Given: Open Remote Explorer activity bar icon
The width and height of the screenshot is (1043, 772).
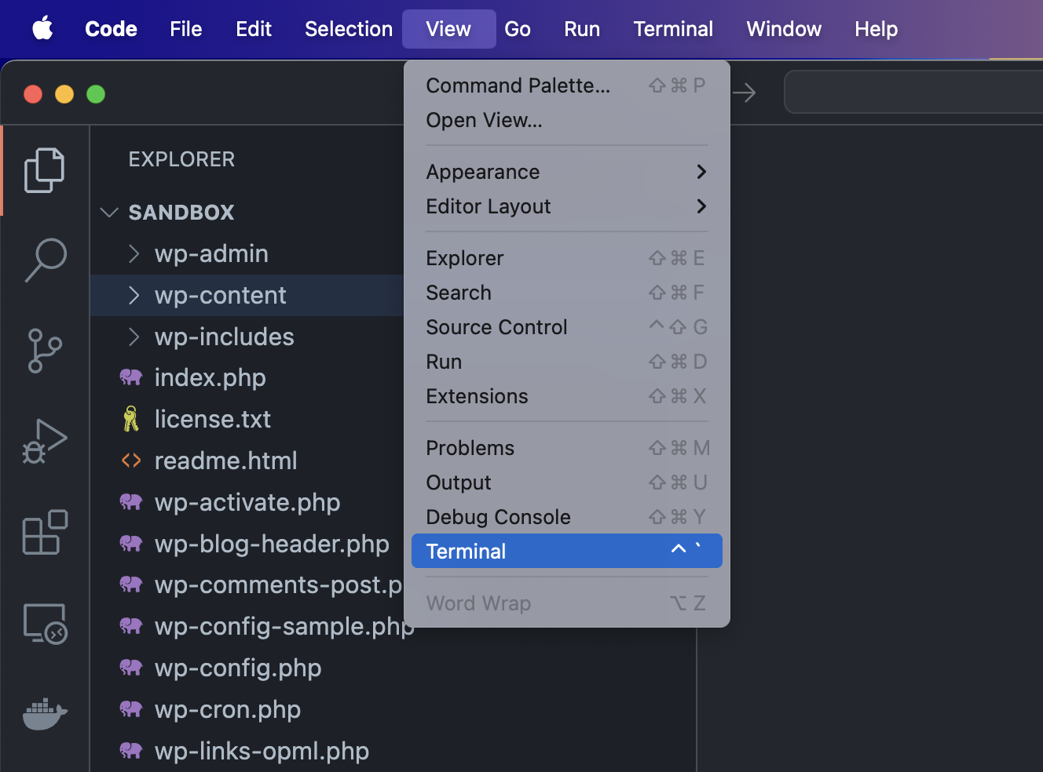Looking at the screenshot, I should click(x=45, y=624).
